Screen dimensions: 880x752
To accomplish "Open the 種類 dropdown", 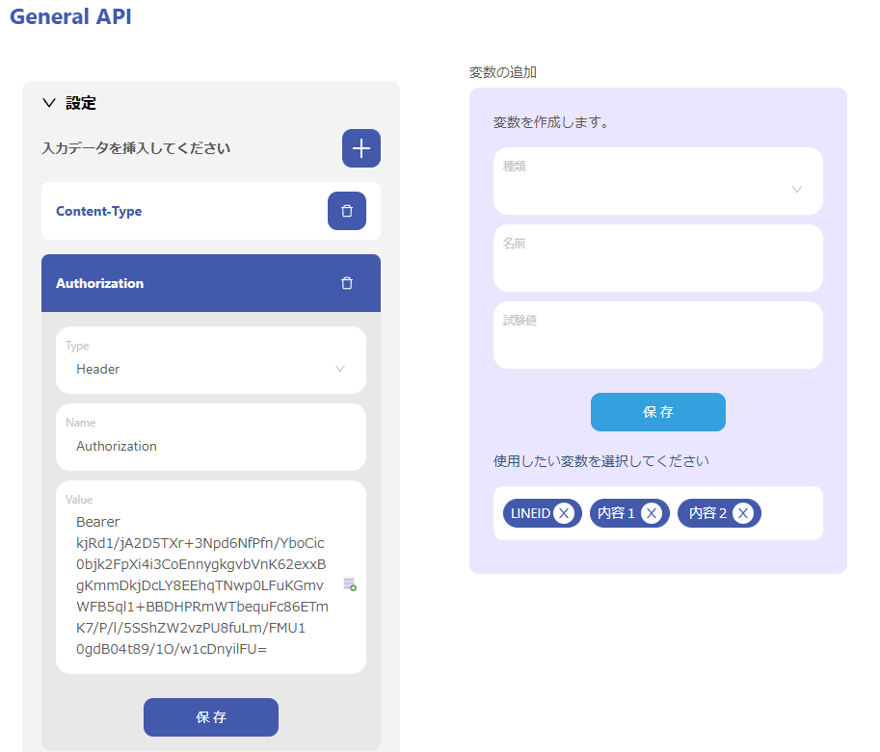I will (657, 181).
